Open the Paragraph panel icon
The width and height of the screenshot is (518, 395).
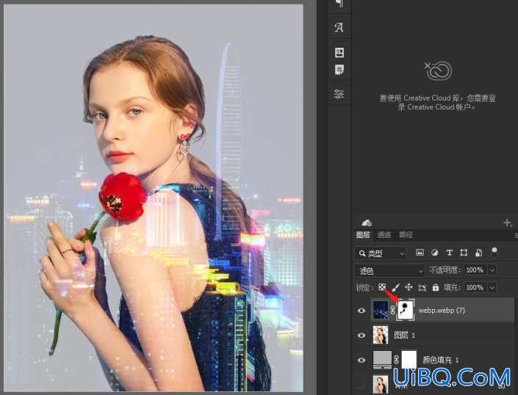(x=339, y=3)
